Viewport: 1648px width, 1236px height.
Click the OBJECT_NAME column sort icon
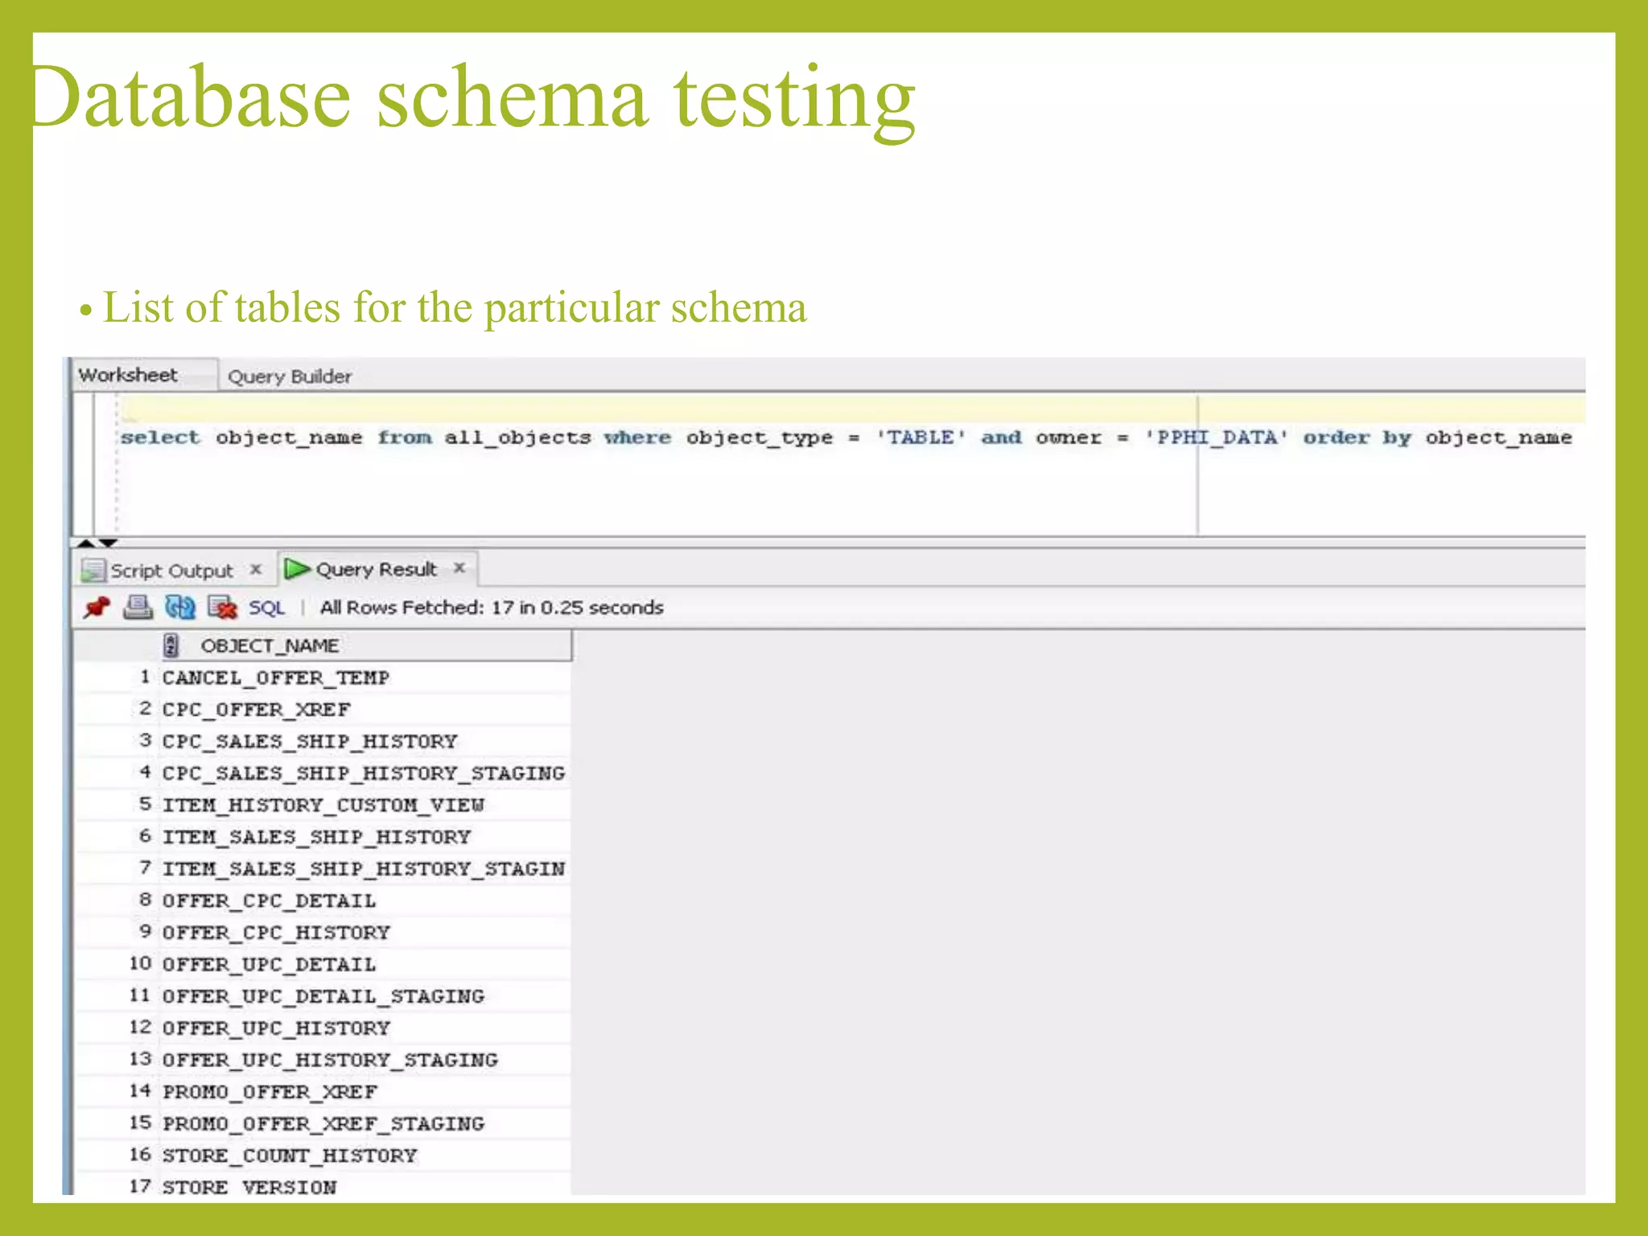click(171, 645)
